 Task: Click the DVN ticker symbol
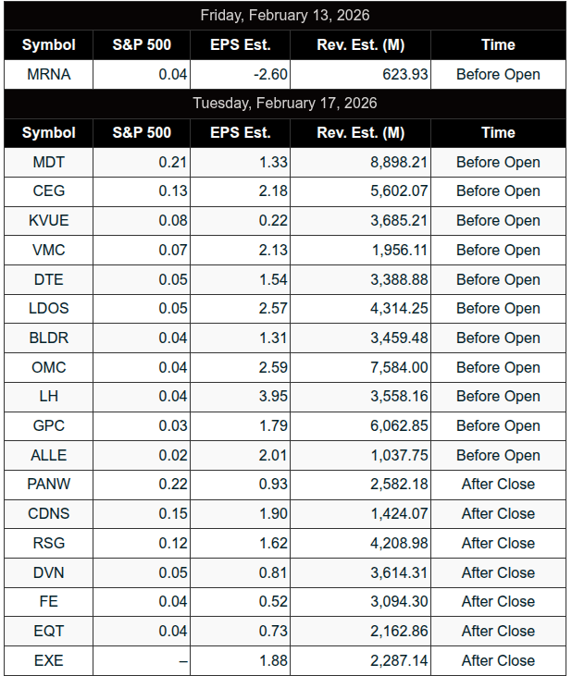pyautogui.click(x=49, y=572)
